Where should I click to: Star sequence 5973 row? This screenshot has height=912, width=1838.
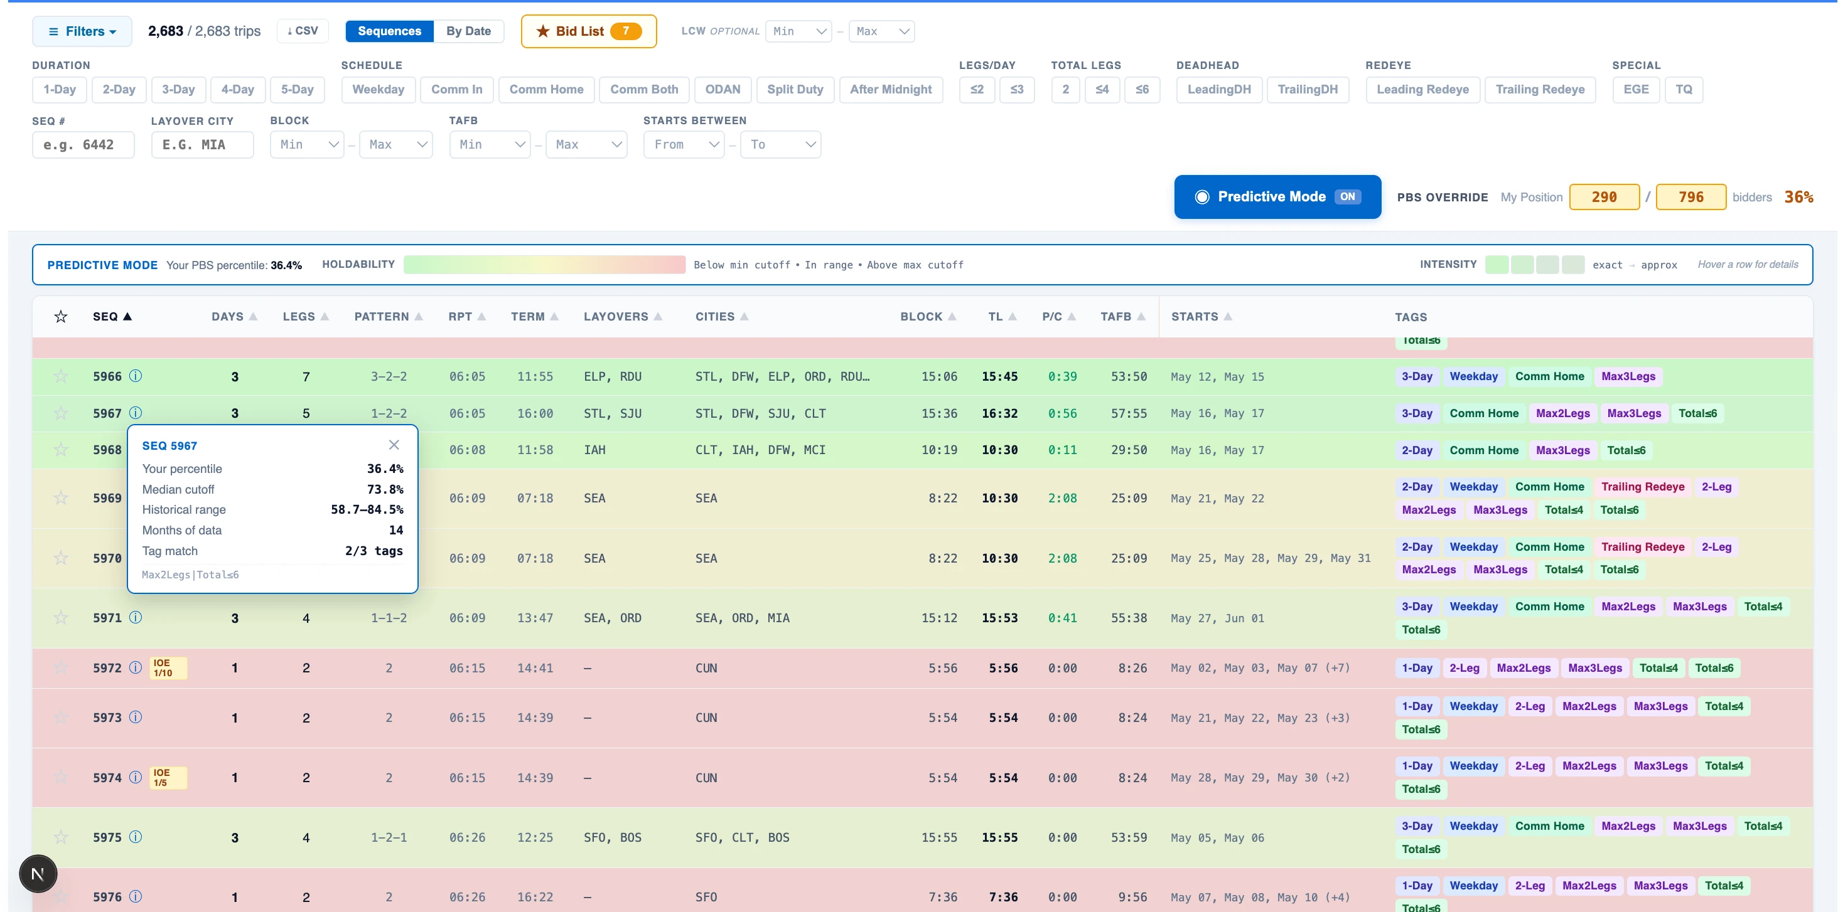coord(61,718)
